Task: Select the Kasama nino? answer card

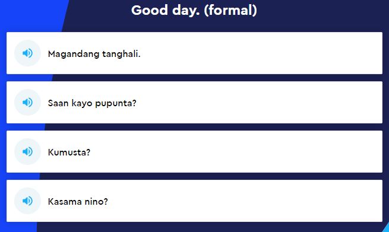Action: pos(195,201)
